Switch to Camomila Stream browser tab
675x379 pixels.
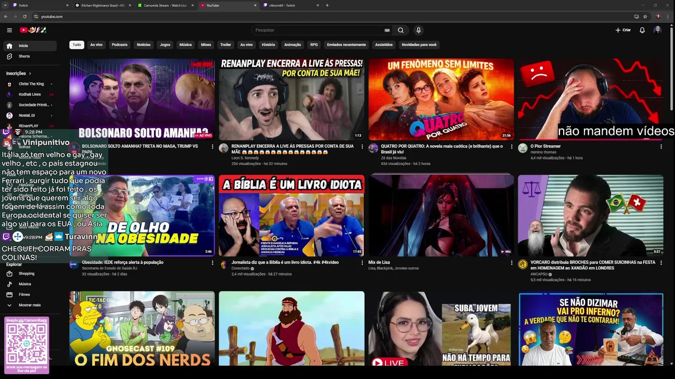click(165, 5)
